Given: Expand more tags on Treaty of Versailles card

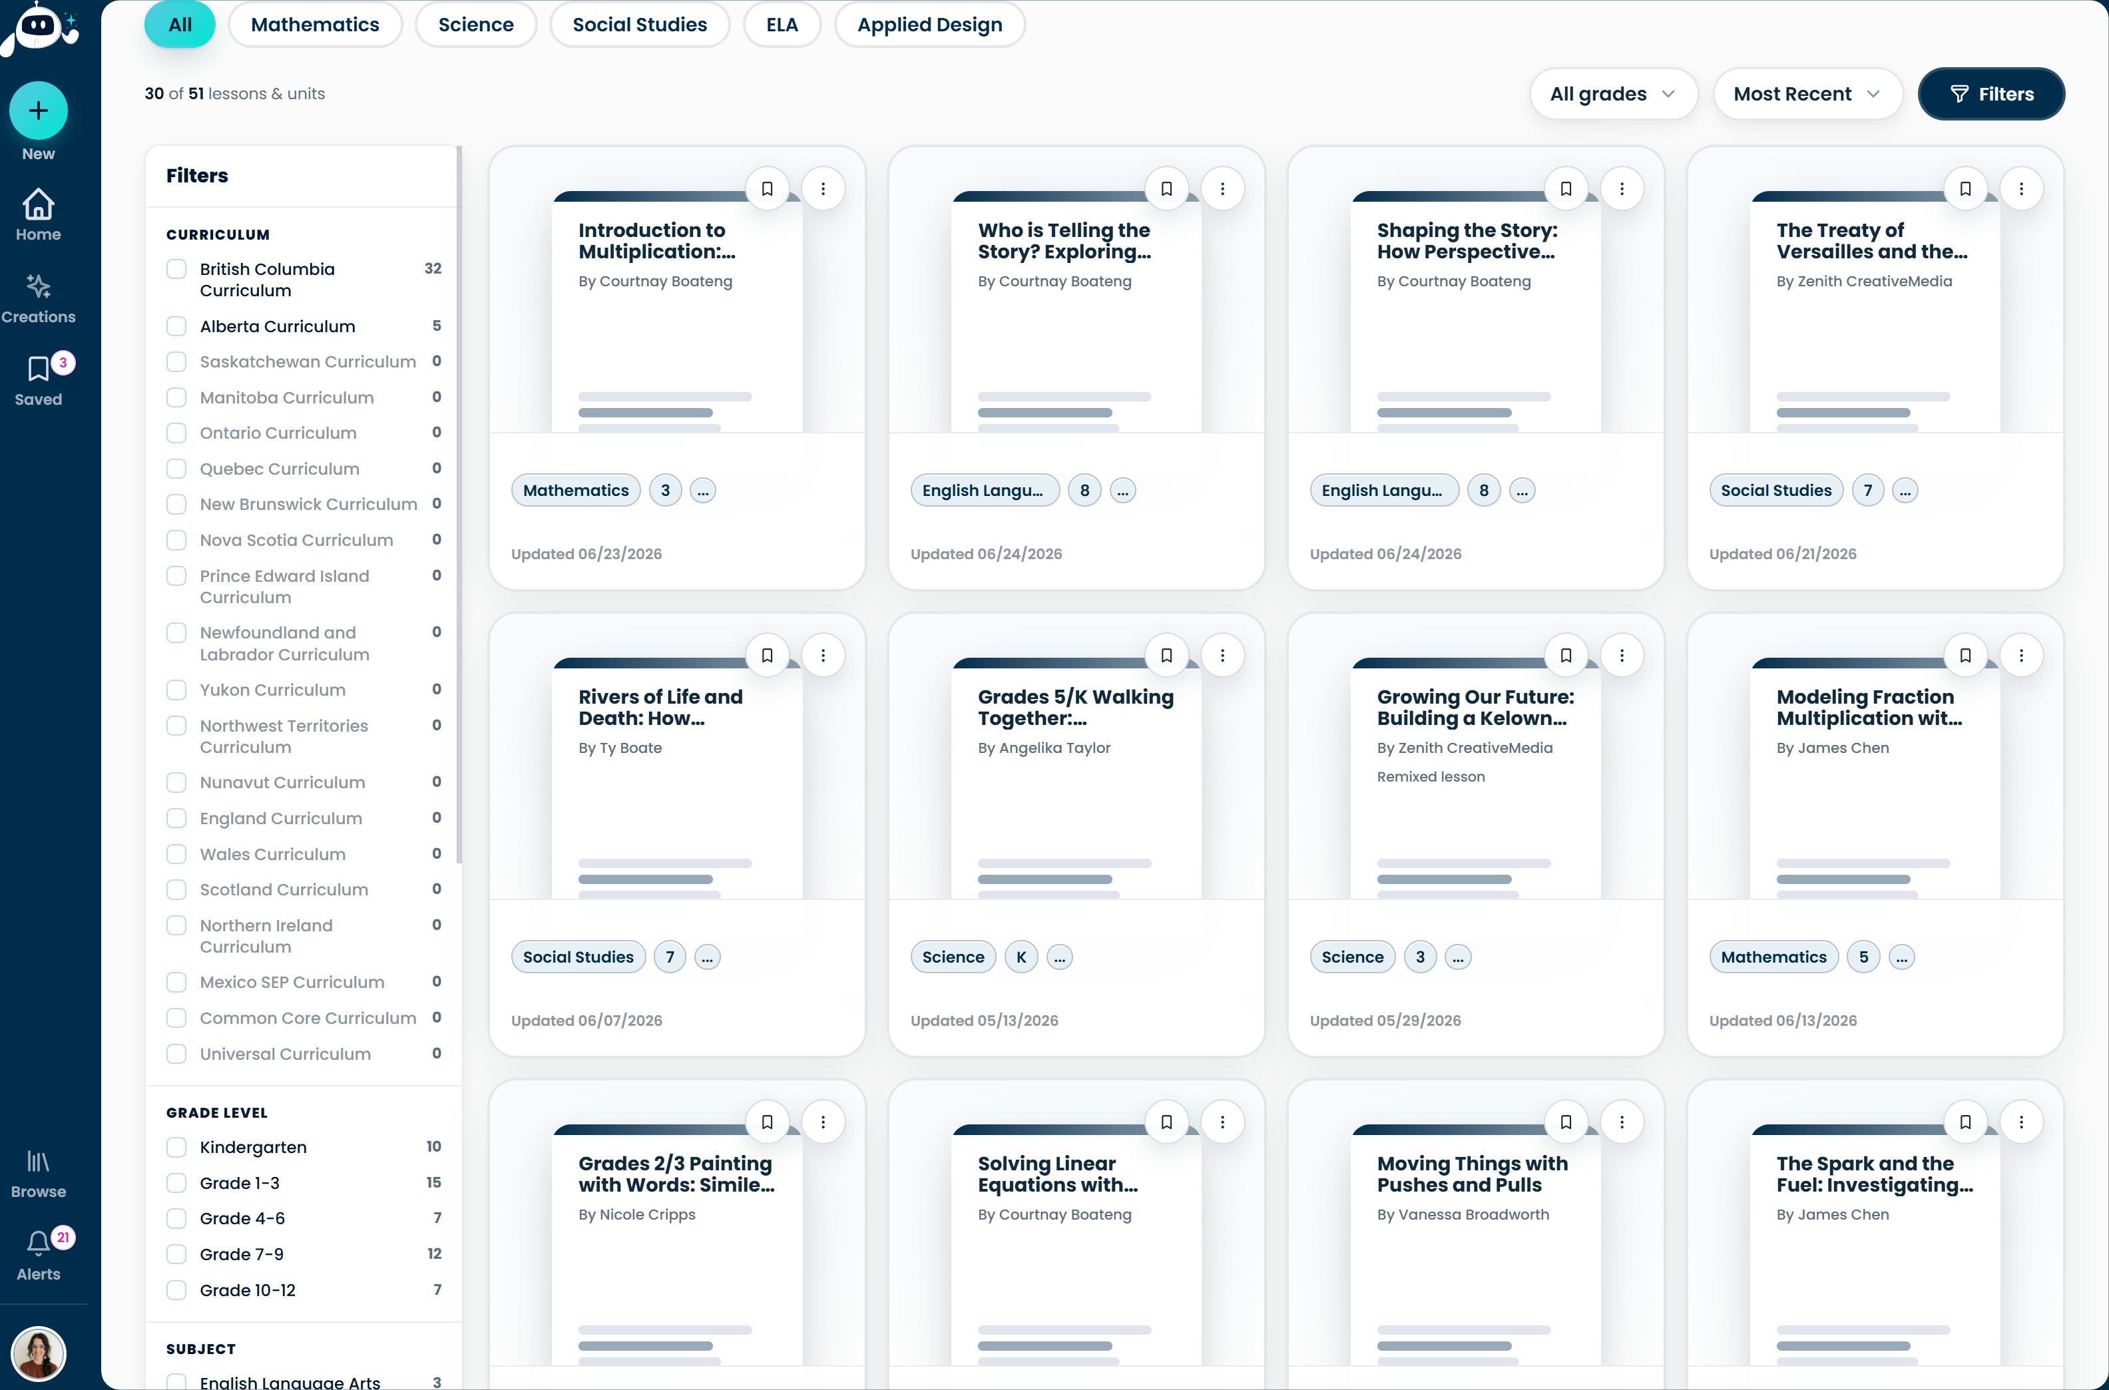Looking at the screenshot, I should pyautogui.click(x=1905, y=490).
